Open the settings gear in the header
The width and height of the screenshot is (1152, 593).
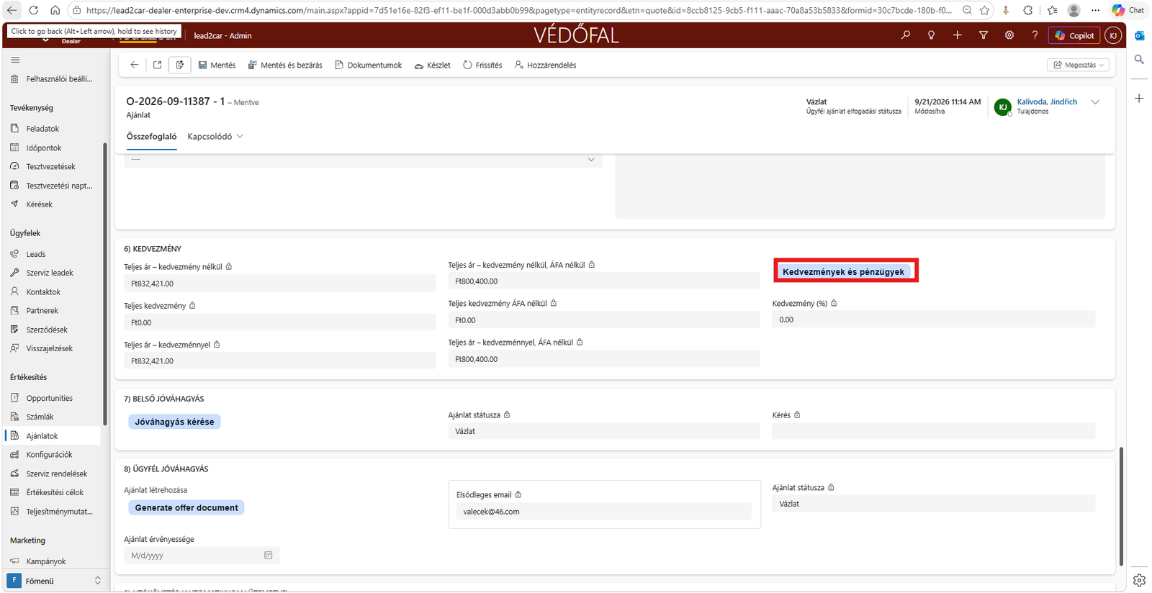(x=1009, y=35)
